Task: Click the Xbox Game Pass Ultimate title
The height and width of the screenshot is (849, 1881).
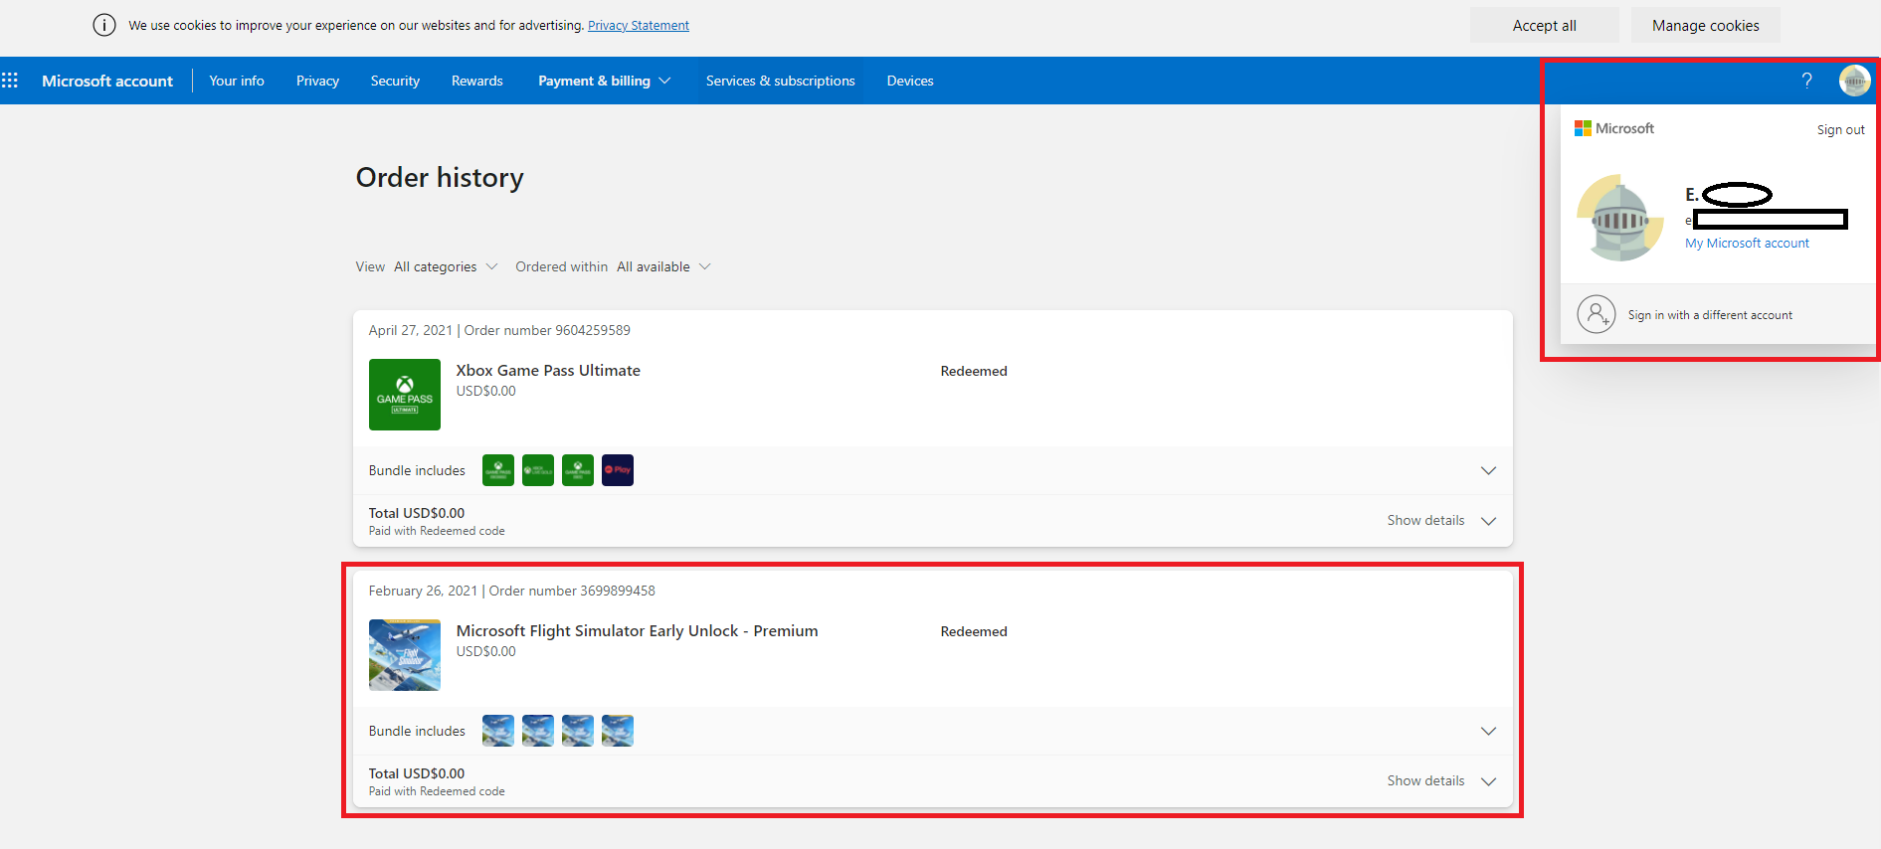Action: 548,370
